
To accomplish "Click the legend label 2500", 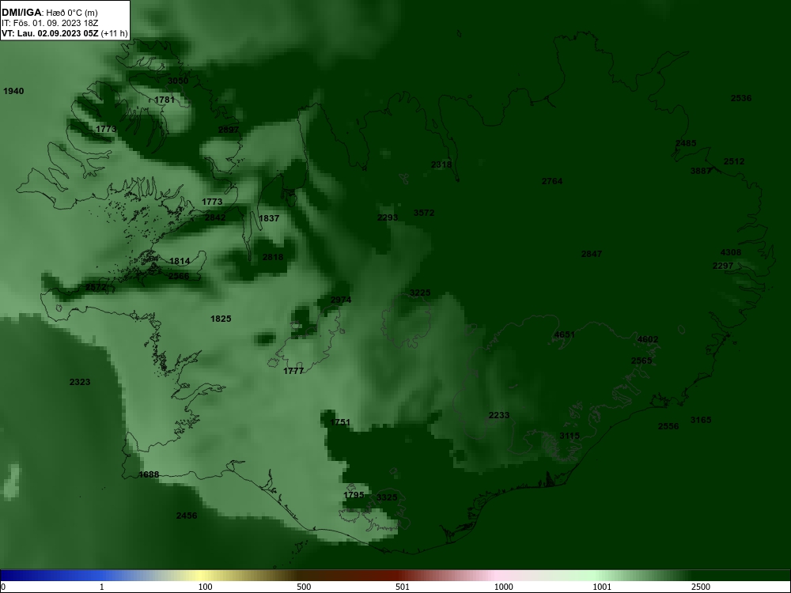I will (701, 587).
